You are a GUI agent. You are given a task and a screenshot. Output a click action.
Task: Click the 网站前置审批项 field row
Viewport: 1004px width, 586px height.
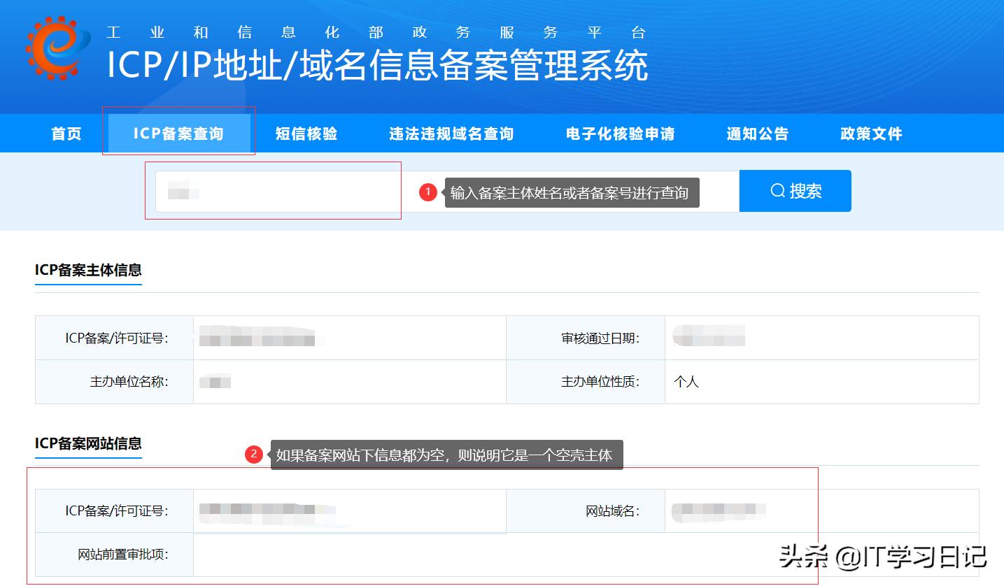114,555
